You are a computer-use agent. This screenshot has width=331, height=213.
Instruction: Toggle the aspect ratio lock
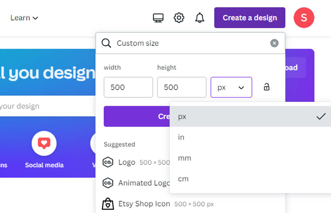pyautogui.click(x=266, y=87)
